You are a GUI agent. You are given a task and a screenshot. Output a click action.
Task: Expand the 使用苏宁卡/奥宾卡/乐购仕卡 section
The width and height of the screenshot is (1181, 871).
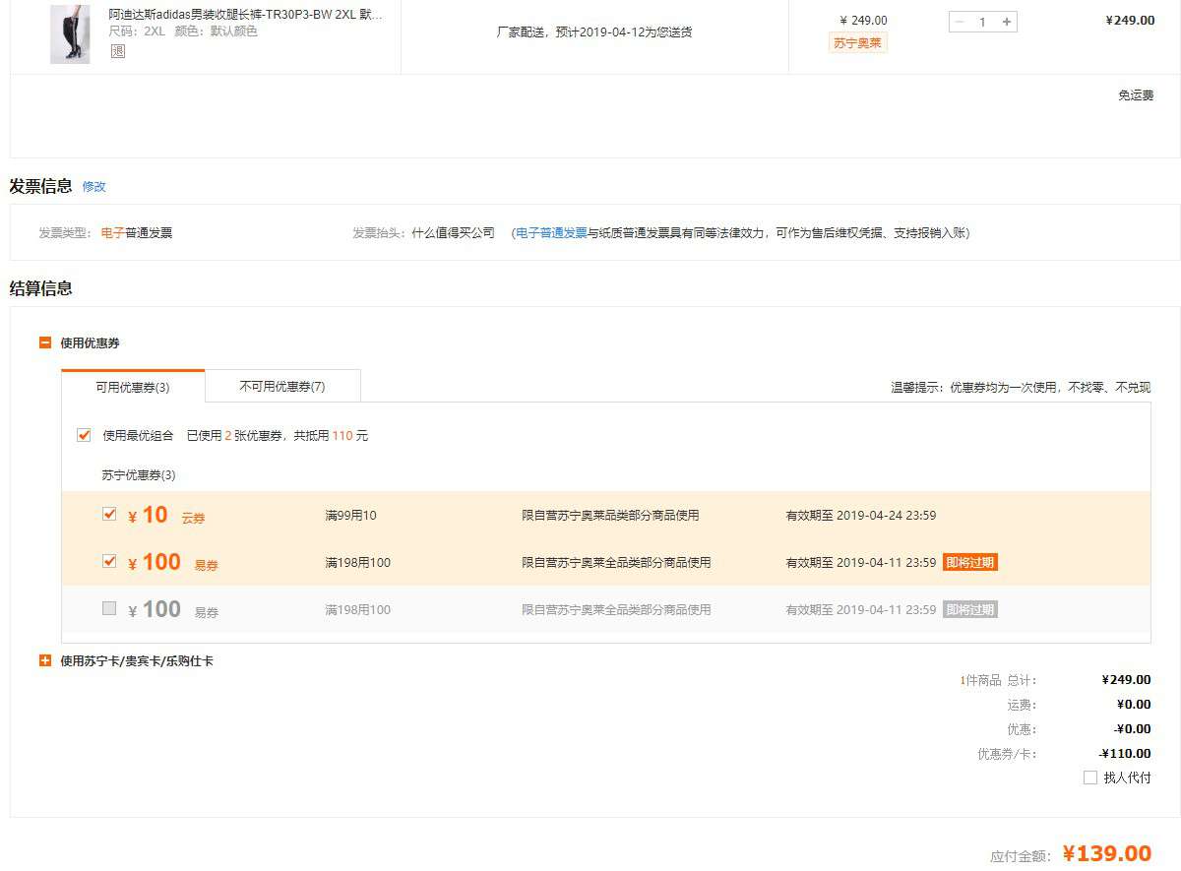(x=44, y=660)
